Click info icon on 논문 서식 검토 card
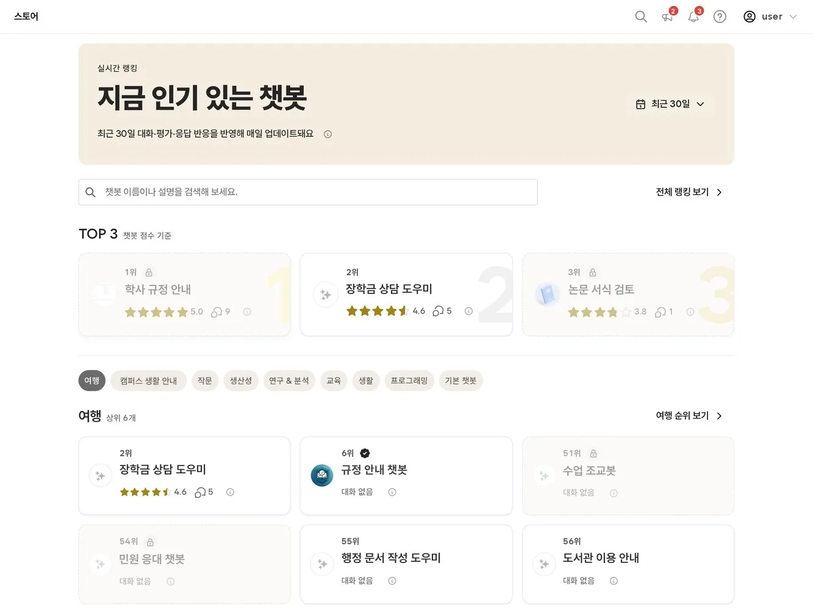Screen dimensions: 813x610 point(690,312)
